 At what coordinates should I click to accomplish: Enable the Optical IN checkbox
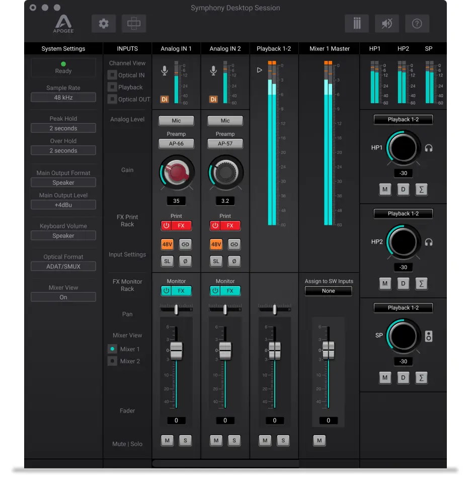pyautogui.click(x=113, y=75)
